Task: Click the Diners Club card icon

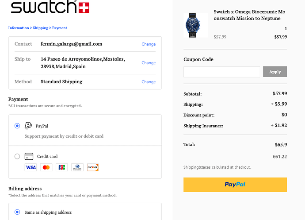Action: coord(77,167)
